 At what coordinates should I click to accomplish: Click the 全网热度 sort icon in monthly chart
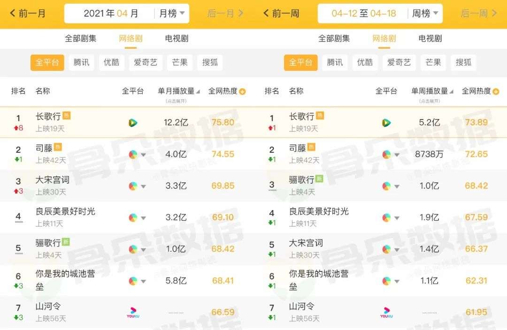coord(242,91)
